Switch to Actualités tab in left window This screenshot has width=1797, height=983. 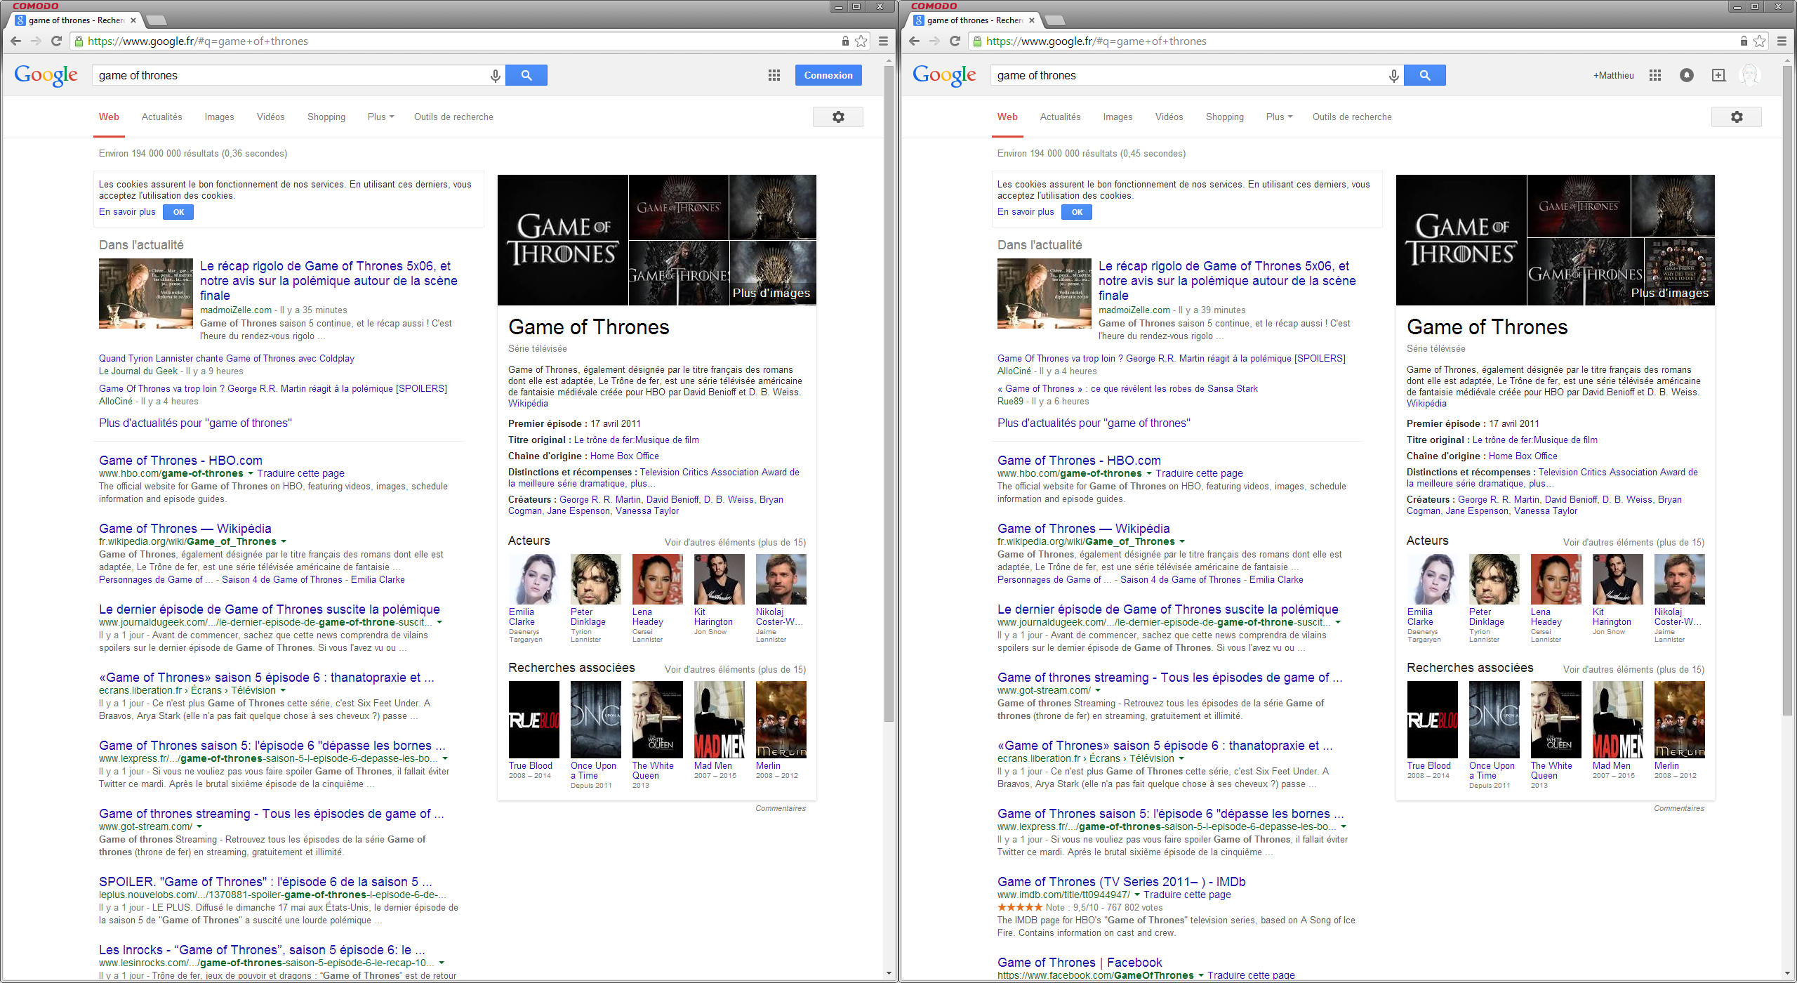pyautogui.click(x=161, y=117)
